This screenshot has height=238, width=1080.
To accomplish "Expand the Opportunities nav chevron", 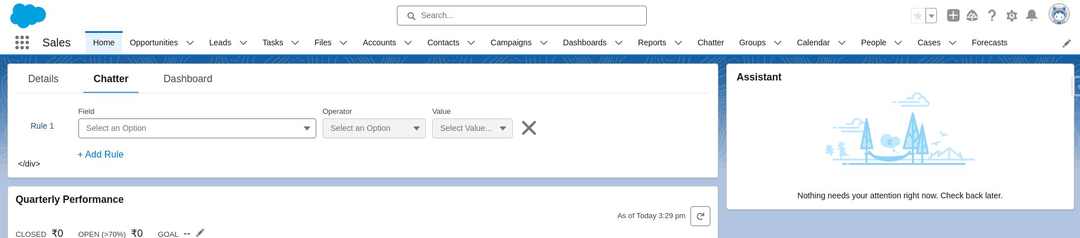I will (190, 42).
